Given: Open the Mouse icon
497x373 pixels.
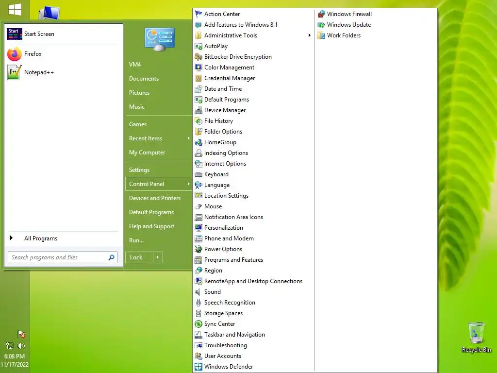Looking at the screenshot, I should pos(199,206).
